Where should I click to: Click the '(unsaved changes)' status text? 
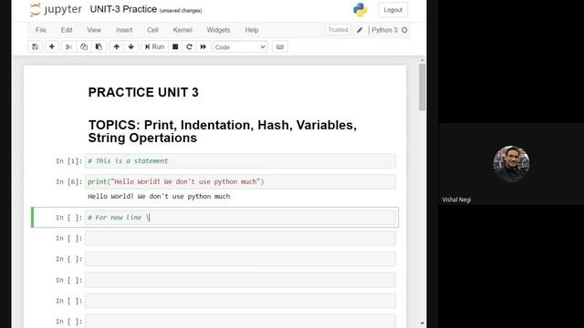[x=181, y=11]
